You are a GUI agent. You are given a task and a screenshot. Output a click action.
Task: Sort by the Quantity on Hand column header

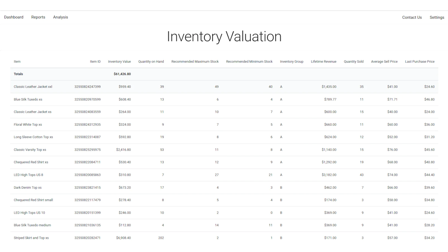(151, 62)
